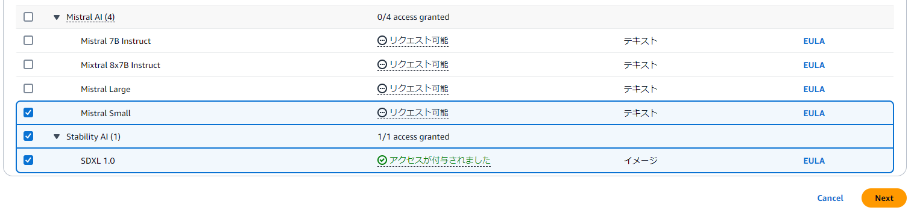Collapse the Mistral AI (4) group triangle
The image size is (917, 219).
tap(57, 17)
